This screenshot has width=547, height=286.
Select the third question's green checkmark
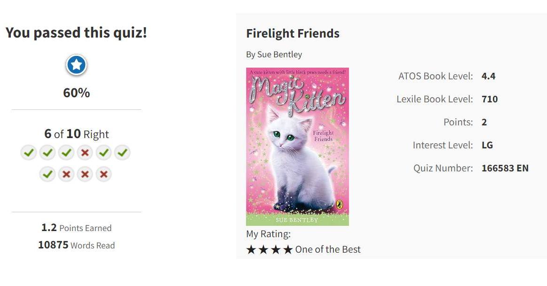point(66,153)
